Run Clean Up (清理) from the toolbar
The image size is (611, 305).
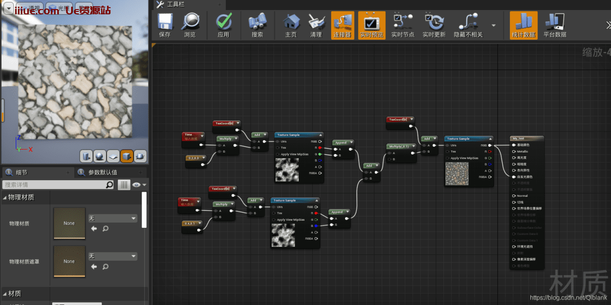coord(316,25)
